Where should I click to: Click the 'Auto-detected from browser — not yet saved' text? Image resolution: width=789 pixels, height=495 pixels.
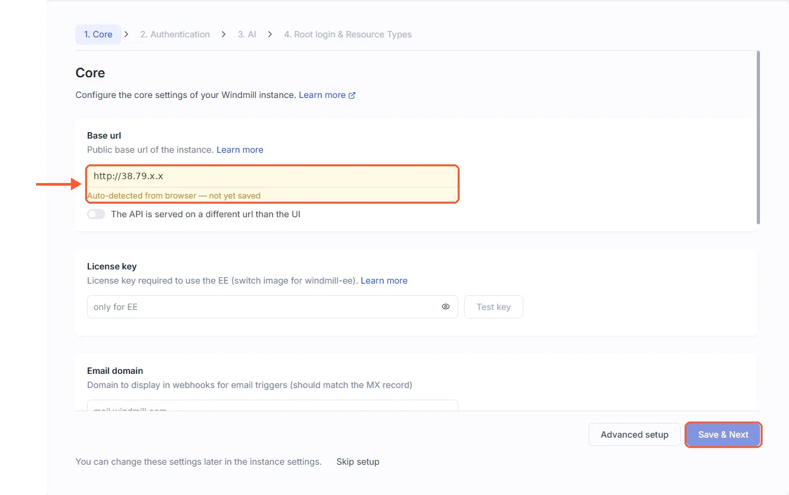174,195
